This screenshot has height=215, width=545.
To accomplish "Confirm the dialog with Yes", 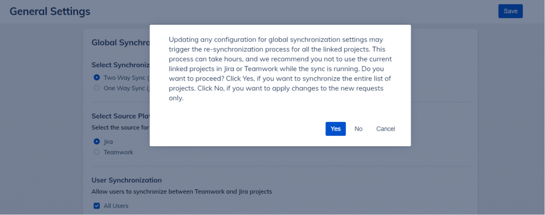I will click(335, 129).
